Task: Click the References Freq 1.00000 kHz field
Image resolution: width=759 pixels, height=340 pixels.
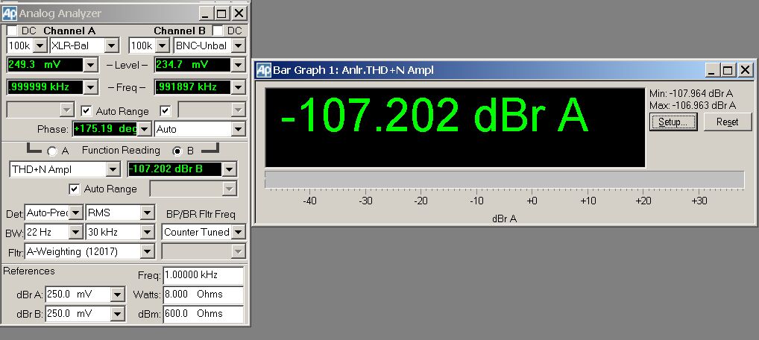Action: pos(203,275)
